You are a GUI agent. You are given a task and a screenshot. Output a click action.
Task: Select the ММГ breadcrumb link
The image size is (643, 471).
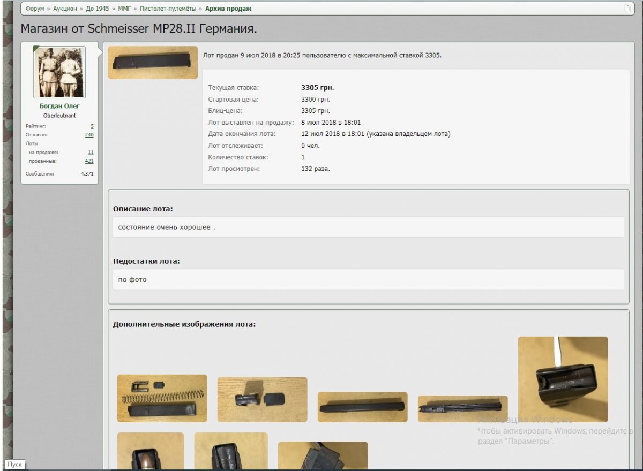coord(124,9)
